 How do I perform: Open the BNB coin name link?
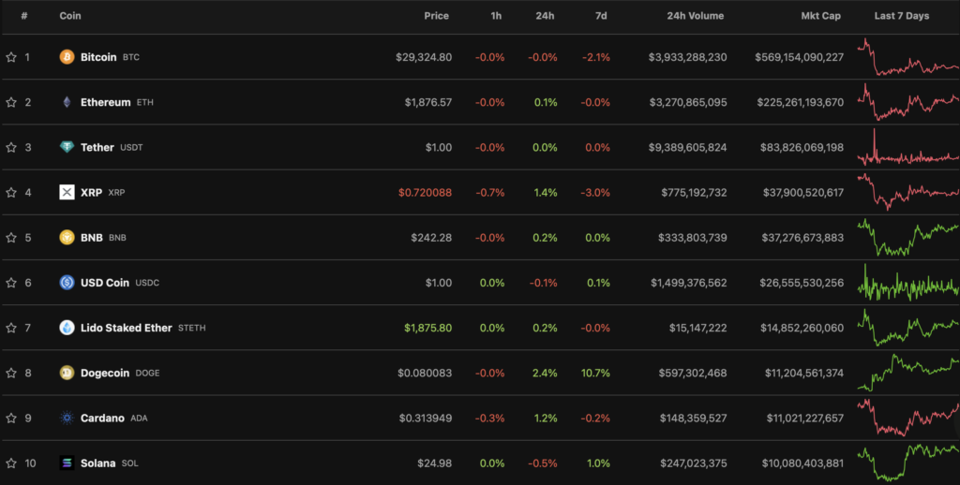pos(92,237)
